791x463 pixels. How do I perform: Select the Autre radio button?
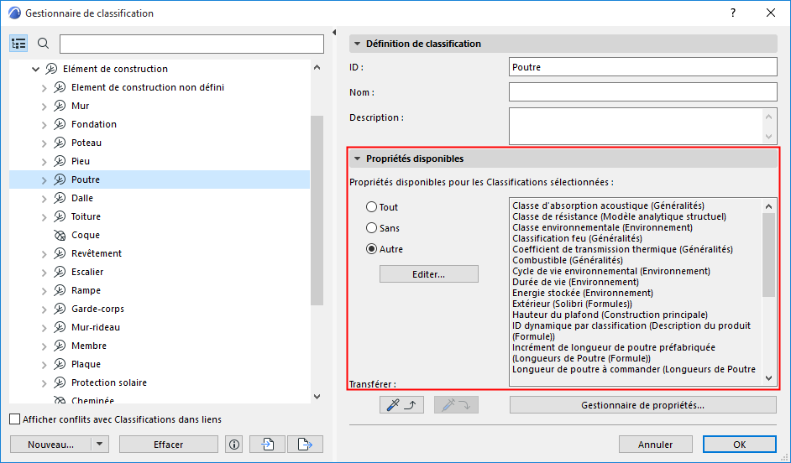[372, 249]
